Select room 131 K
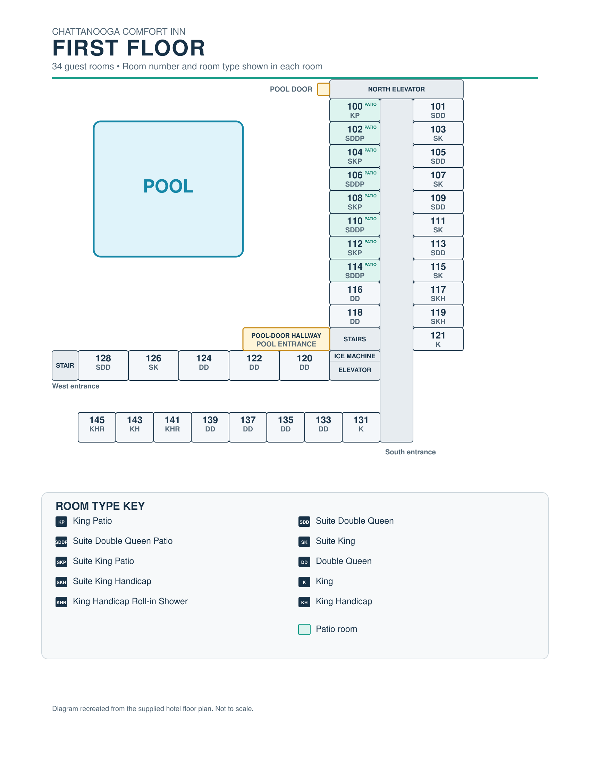The height and width of the screenshot is (763, 590). pos(361,427)
